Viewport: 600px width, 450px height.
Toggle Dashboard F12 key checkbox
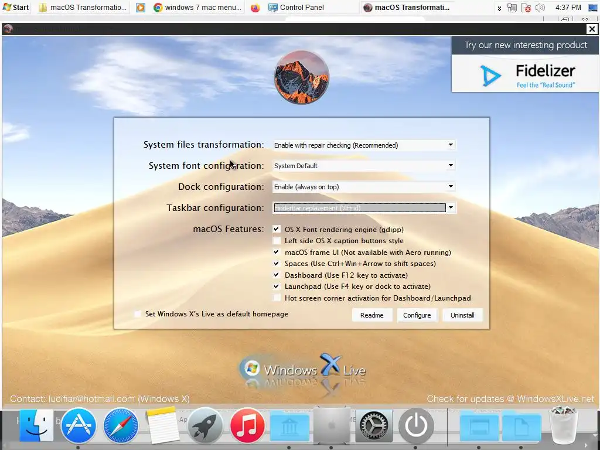[x=277, y=275]
